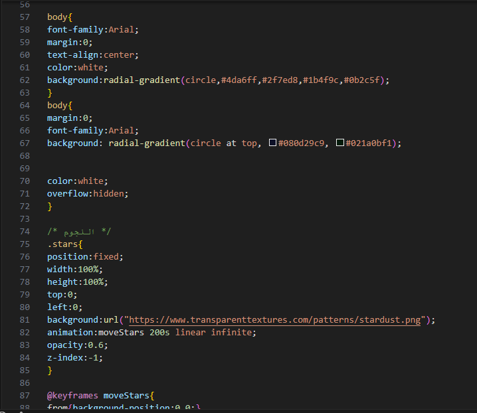Click 'height:100%;' on line 78
Viewport: 477px width, 413px height.
pos(77,282)
